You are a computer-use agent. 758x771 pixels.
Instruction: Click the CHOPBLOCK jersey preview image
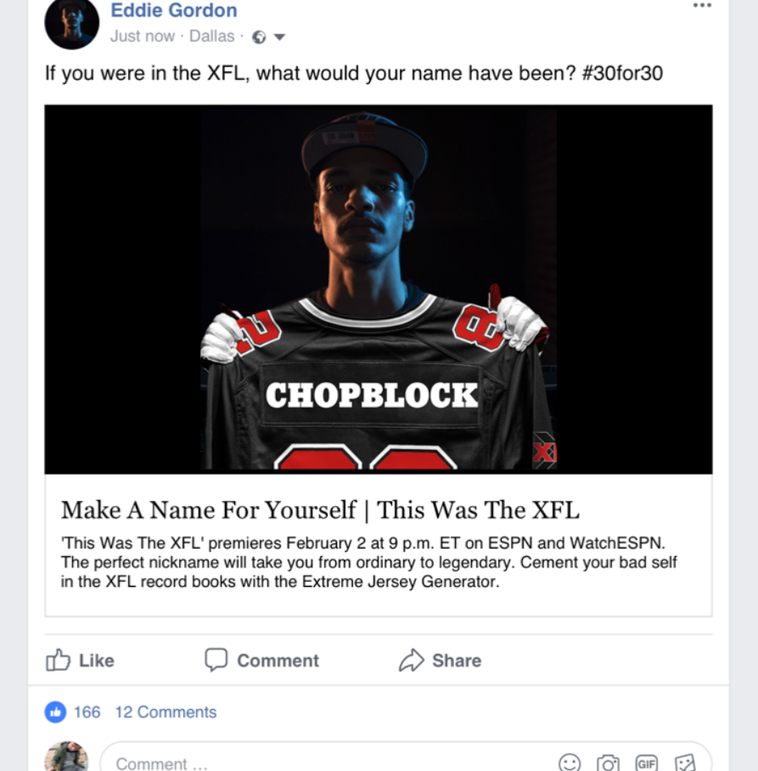pos(378,289)
